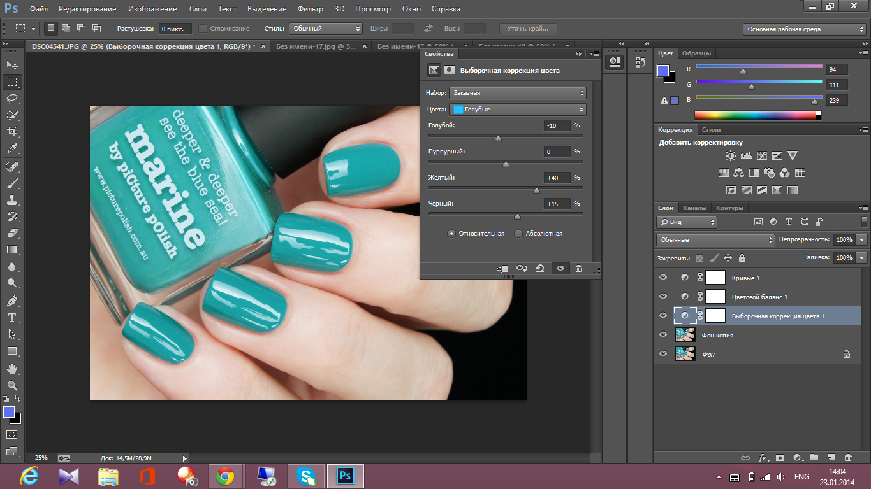Screen dimensions: 871x489
Task: Click the Редактирование menu
Action: (87, 9)
